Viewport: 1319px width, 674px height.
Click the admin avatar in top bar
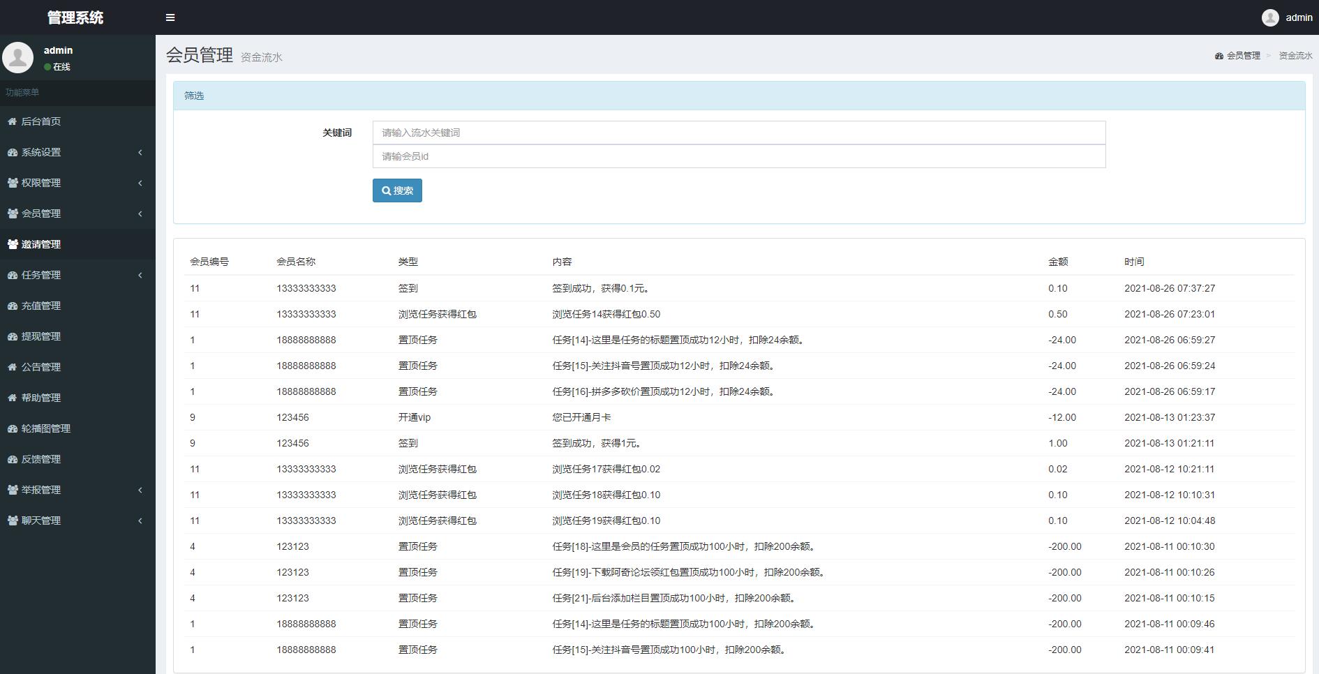(1270, 17)
